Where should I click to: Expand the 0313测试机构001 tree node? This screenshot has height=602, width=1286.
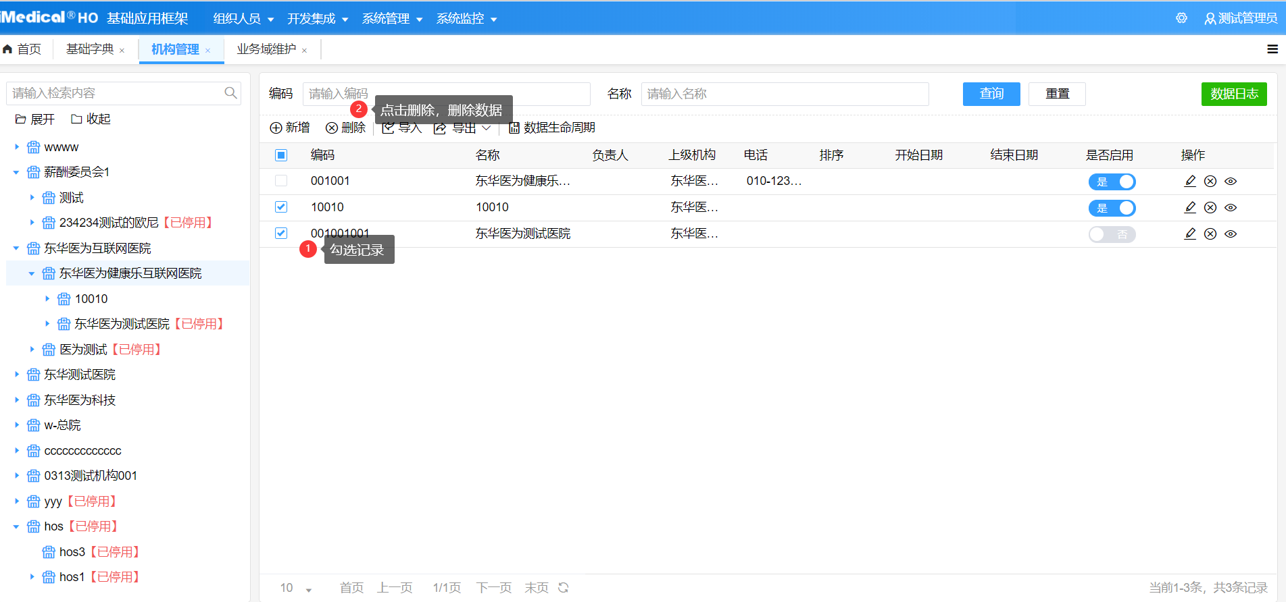click(x=16, y=475)
